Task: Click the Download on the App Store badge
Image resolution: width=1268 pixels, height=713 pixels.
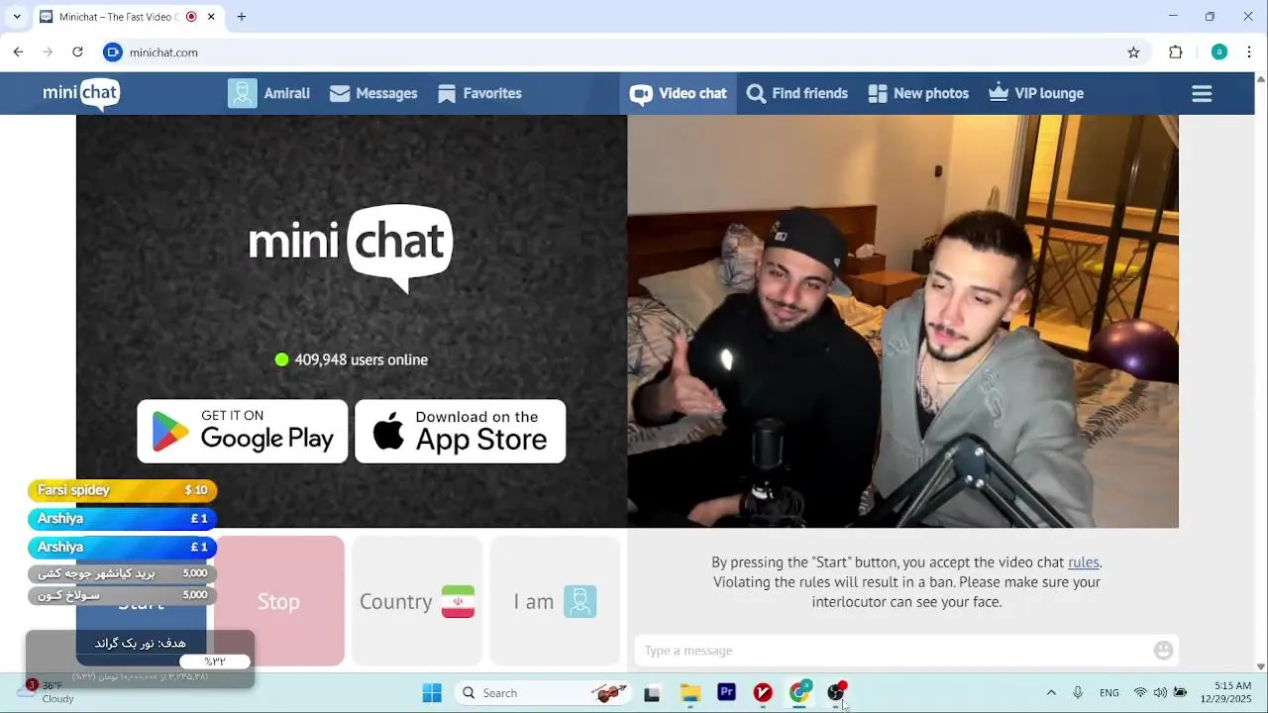Action: pyautogui.click(x=461, y=431)
